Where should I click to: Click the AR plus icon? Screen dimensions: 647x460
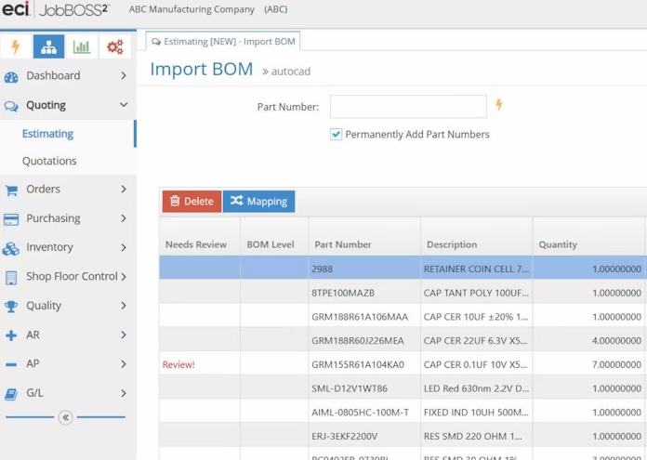11,335
